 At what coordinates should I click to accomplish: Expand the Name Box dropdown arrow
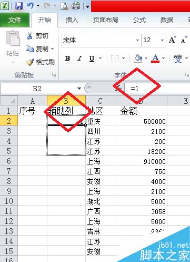[x=79, y=89]
